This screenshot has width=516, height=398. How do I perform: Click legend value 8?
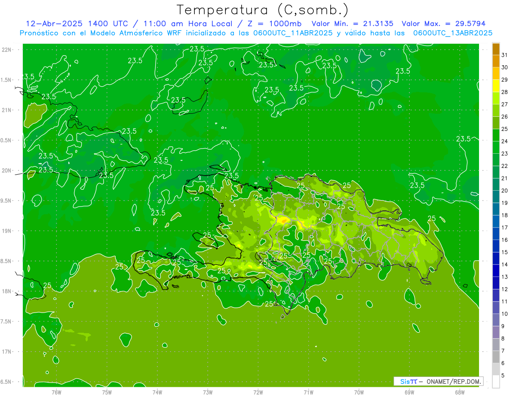click(x=503, y=338)
